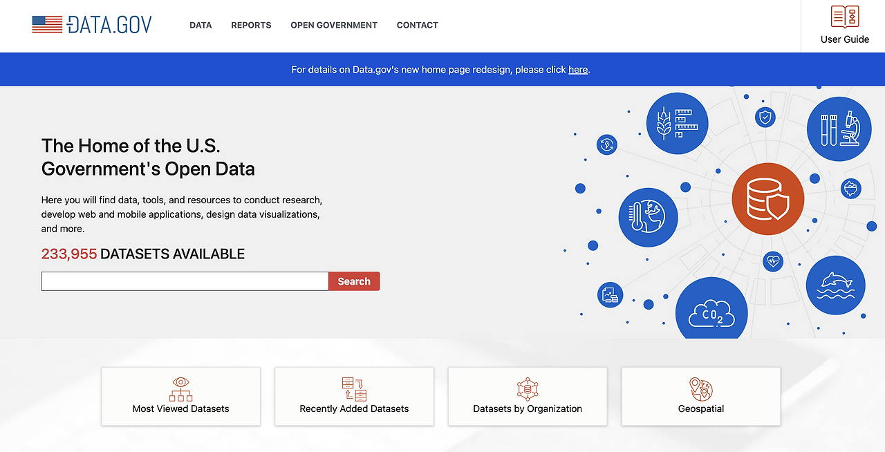This screenshot has width=885, height=452.
Task: Click the server transfer icon for Recently Added
Action: [354, 388]
